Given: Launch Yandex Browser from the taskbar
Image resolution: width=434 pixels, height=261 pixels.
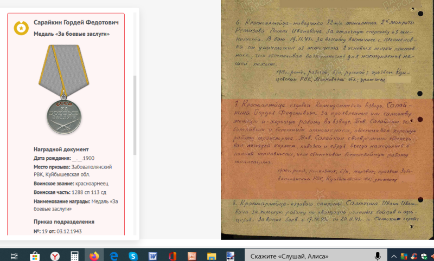Looking at the screenshot, I should pyautogui.click(x=55, y=256).
